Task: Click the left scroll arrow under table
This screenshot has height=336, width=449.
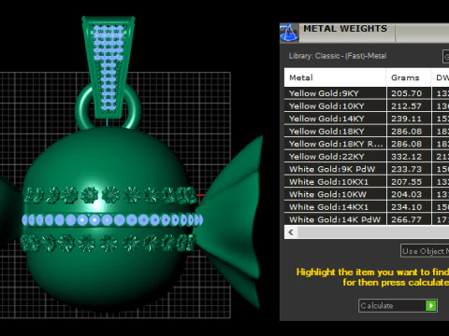Action: click(291, 232)
